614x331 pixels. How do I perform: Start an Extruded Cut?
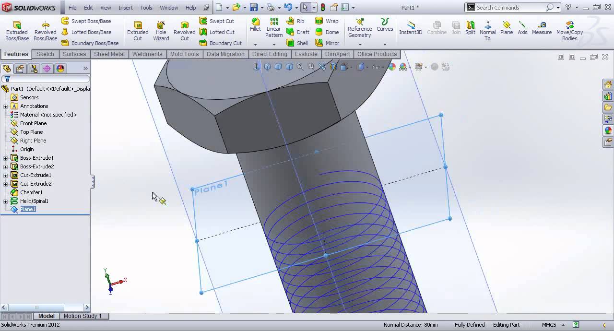(138, 31)
